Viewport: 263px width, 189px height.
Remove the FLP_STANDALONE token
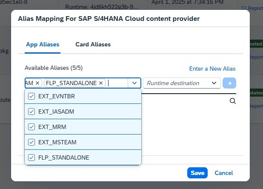tap(101, 83)
